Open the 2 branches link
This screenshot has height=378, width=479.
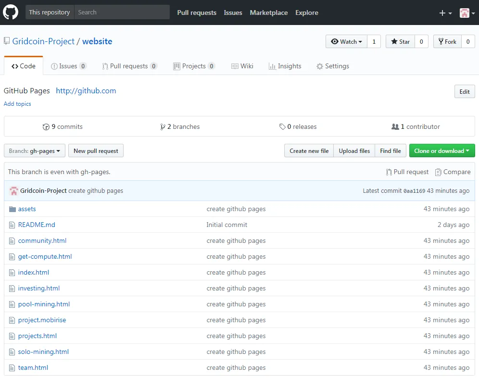click(180, 126)
